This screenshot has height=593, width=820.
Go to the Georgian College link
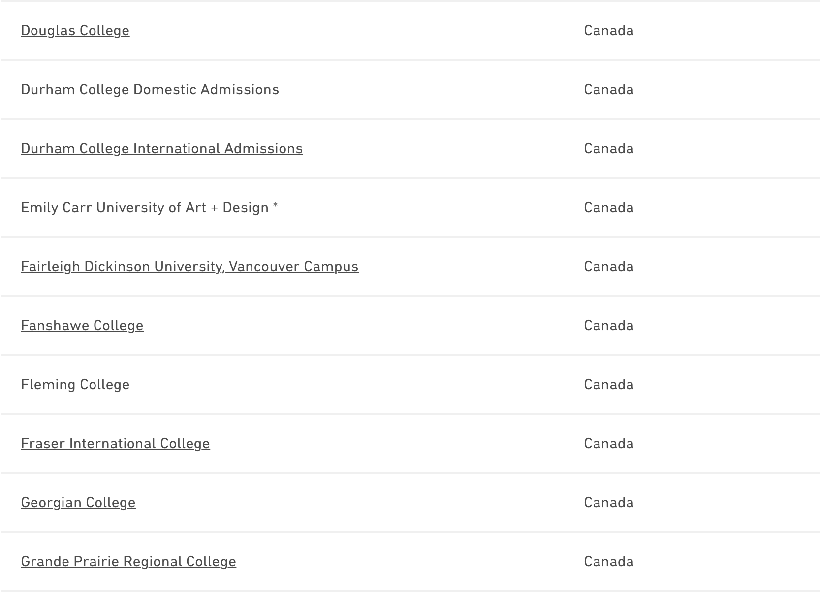tap(78, 503)
